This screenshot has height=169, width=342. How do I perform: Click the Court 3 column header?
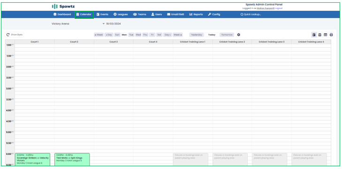click(114, 42)
